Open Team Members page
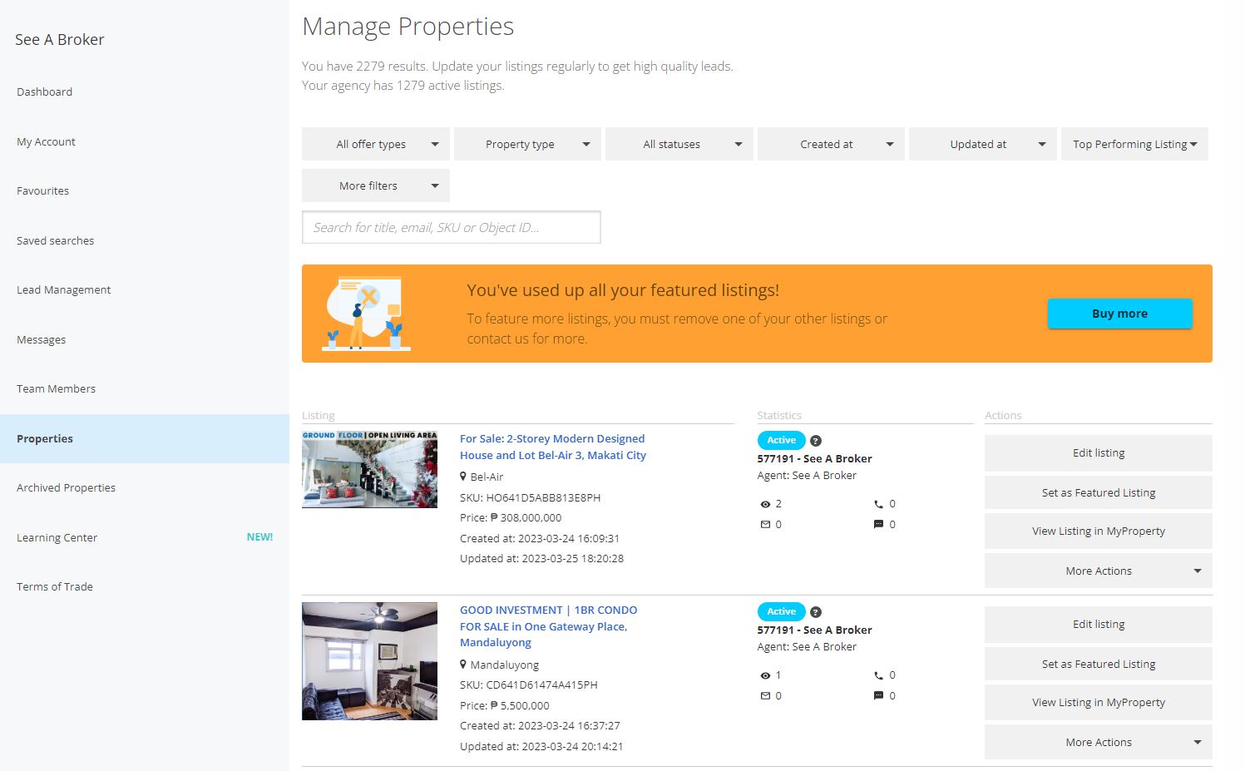The image size is (1245, 771). point(145,389)
